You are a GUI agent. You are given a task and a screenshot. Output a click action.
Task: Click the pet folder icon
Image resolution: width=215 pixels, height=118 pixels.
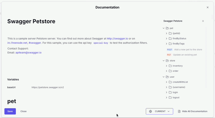pyautogui.click(x=167, y=28)
